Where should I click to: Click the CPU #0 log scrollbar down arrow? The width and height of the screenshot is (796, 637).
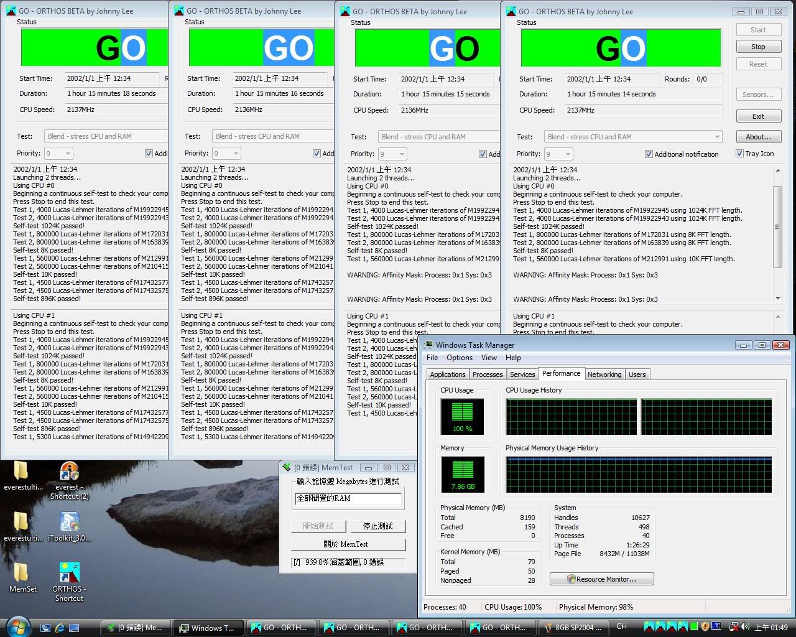click(x=777, y=299)
